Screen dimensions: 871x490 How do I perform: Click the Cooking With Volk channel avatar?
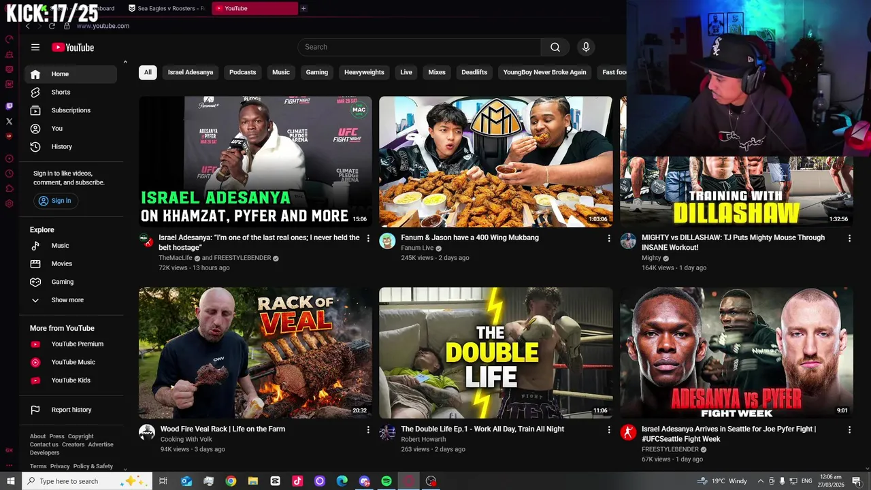tap(147, 432)
